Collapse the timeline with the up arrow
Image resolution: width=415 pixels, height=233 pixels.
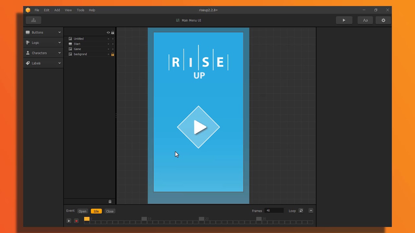(x=311, y=211)
